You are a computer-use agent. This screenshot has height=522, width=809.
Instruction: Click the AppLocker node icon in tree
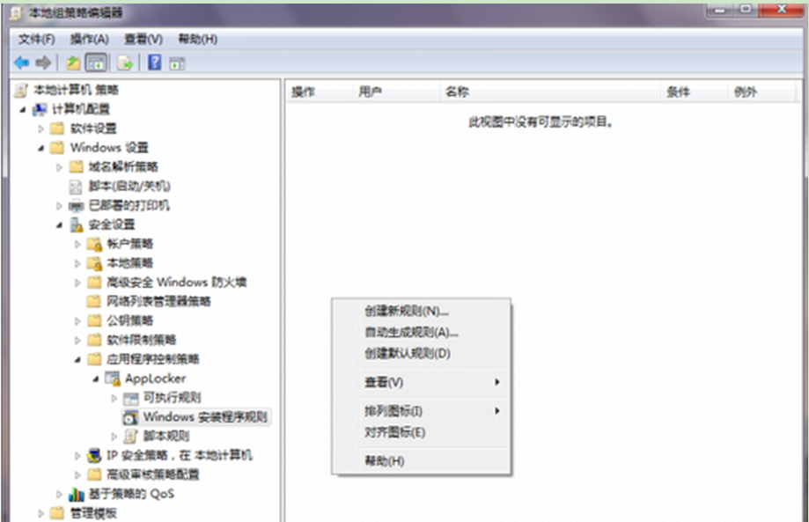point(113,379)
